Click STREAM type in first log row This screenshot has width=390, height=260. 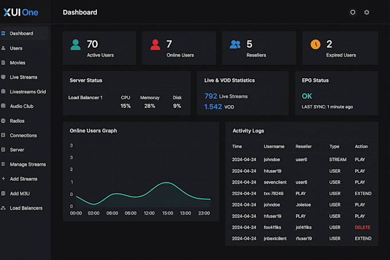pyautogui.click(x=338, y=160)
